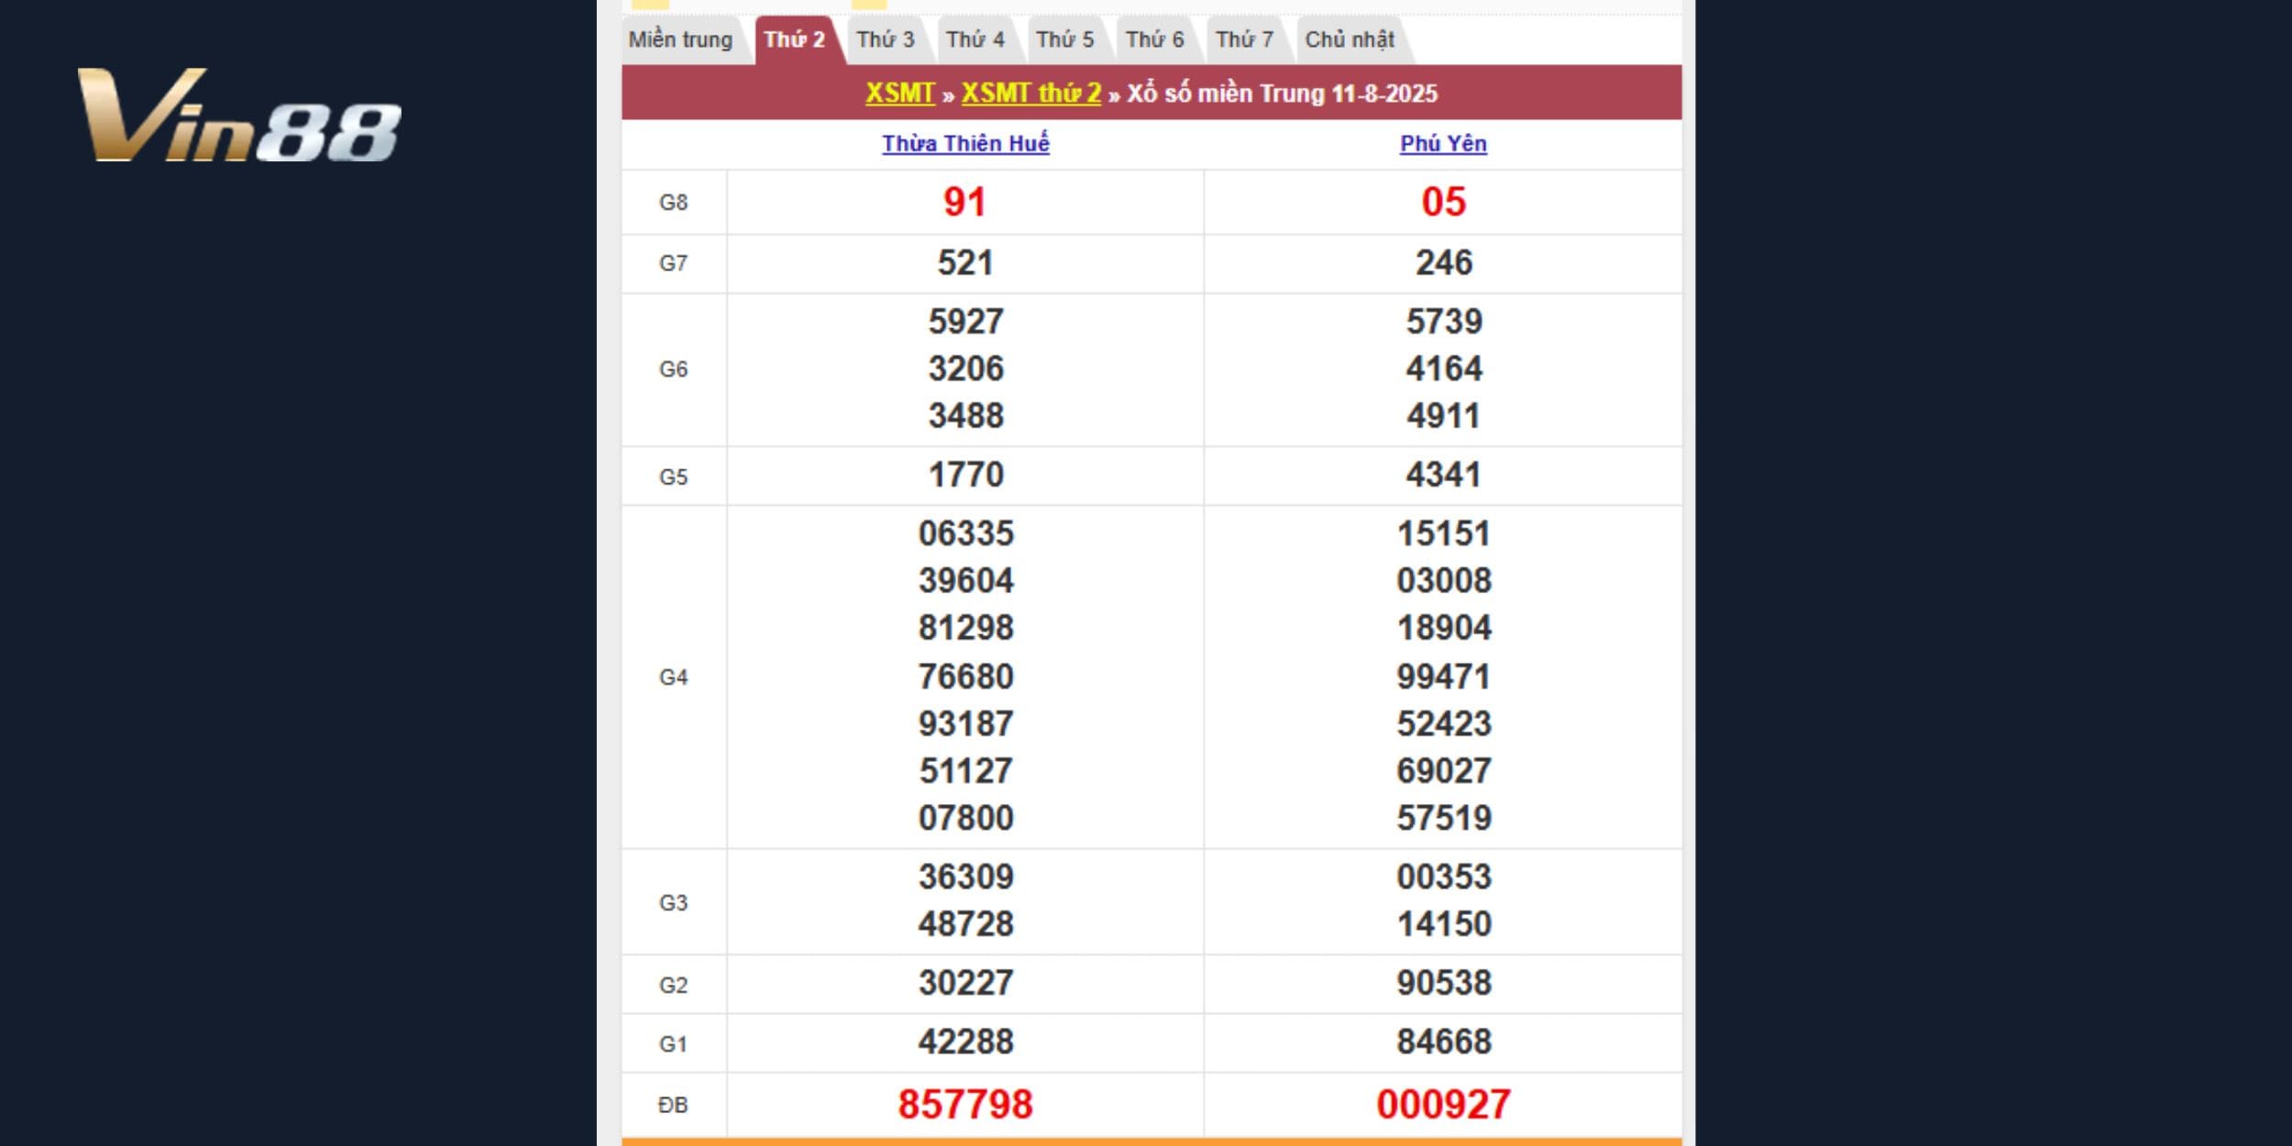Viewport: 2292px width, 1146px height.
Task: Follow the XSMT breadcrumb link
Action: click(899, 94)
